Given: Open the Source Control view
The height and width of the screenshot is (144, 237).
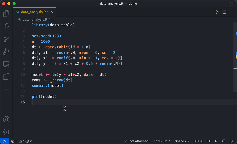Looking at the screenshot, I should coord(6,39).
